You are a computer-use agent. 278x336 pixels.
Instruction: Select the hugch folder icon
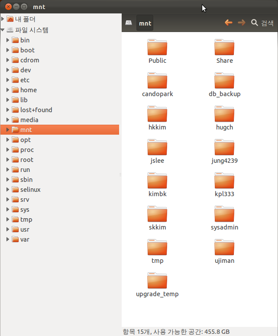[x=224, y=114]
